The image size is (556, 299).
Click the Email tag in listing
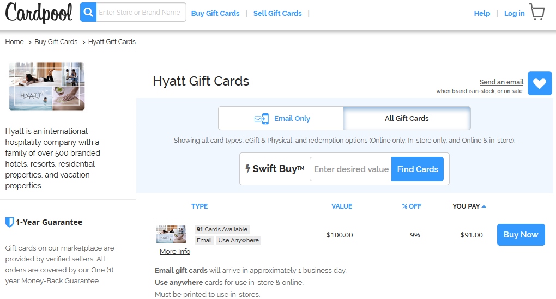click(204, 240)
